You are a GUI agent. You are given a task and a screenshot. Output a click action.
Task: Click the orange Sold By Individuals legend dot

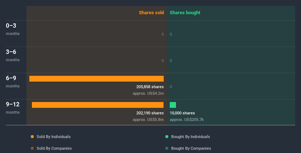tap(32, 137)
